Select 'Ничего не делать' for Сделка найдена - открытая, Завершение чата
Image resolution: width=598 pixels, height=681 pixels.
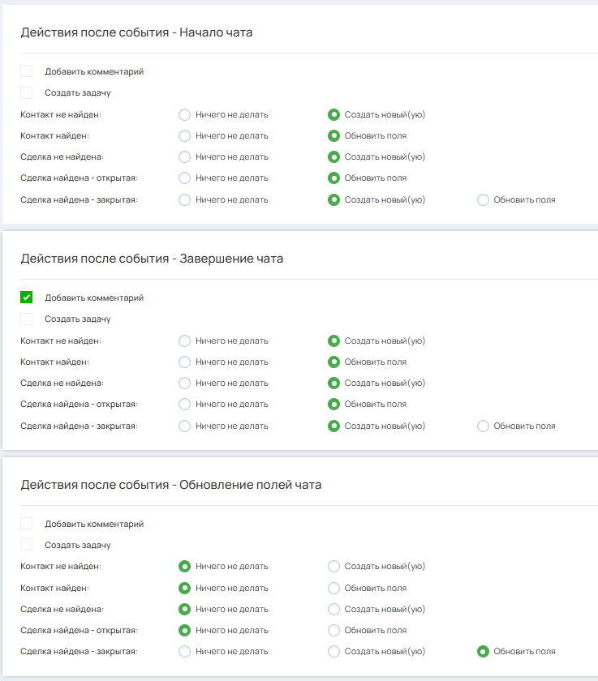pyautogui.click(x=184, y=404)
